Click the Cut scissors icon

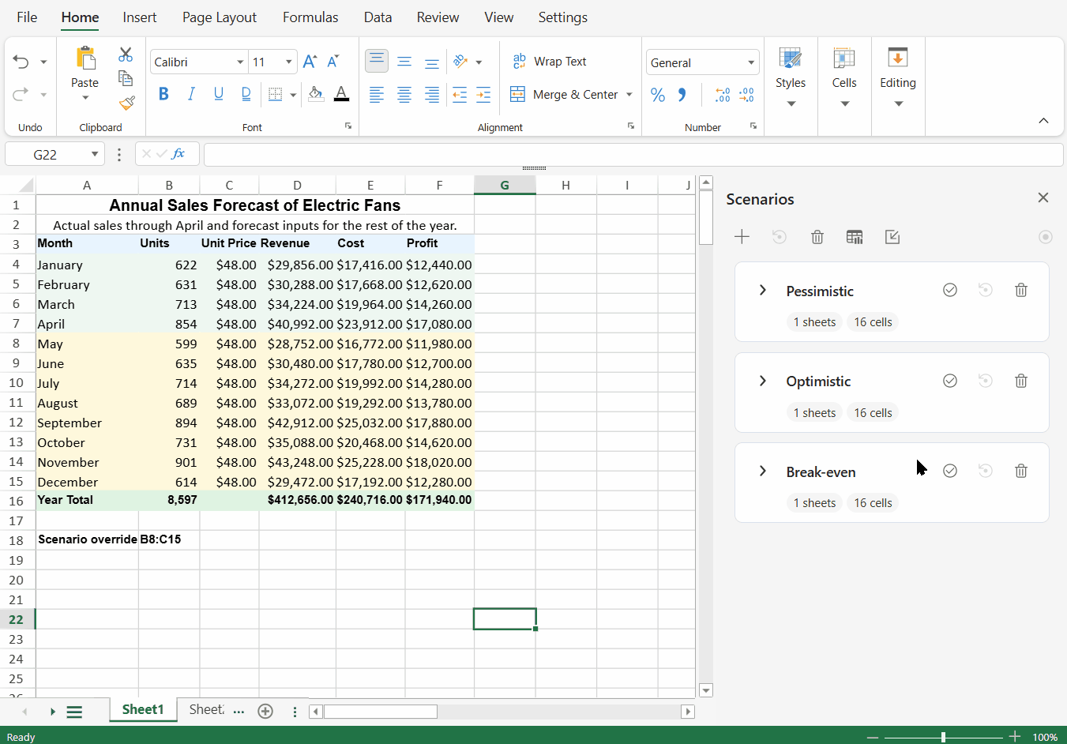tap(126, 54)
